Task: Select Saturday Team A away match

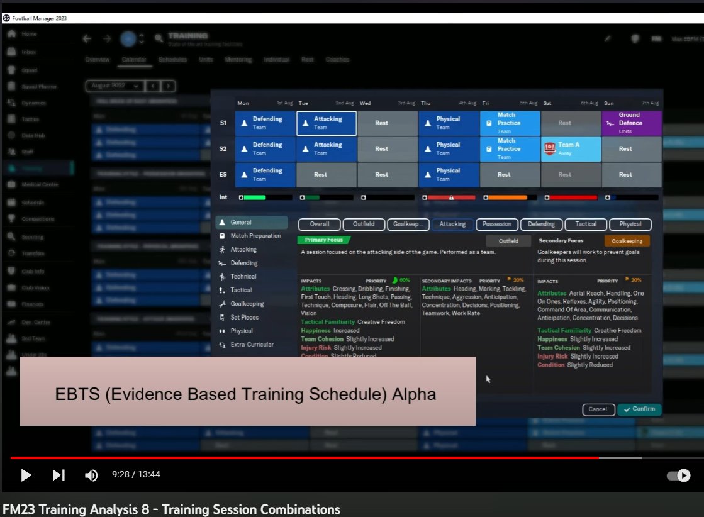Action: pyautogui.click(x=571, y=149)
